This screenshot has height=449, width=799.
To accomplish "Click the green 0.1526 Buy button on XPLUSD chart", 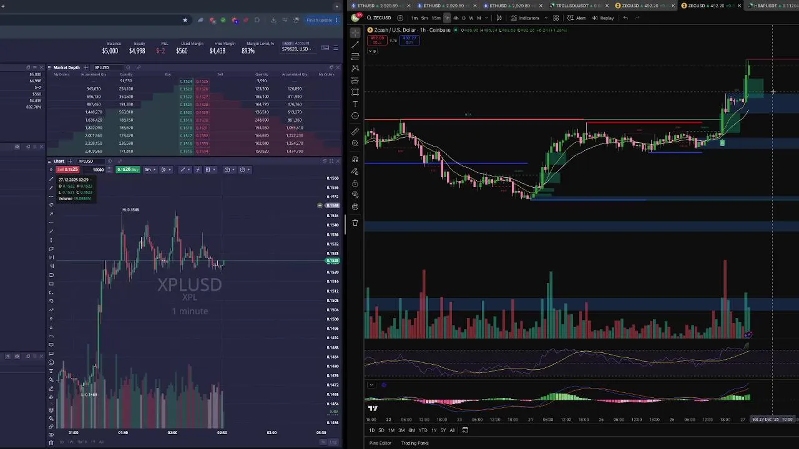I will (x=128, y=170).
